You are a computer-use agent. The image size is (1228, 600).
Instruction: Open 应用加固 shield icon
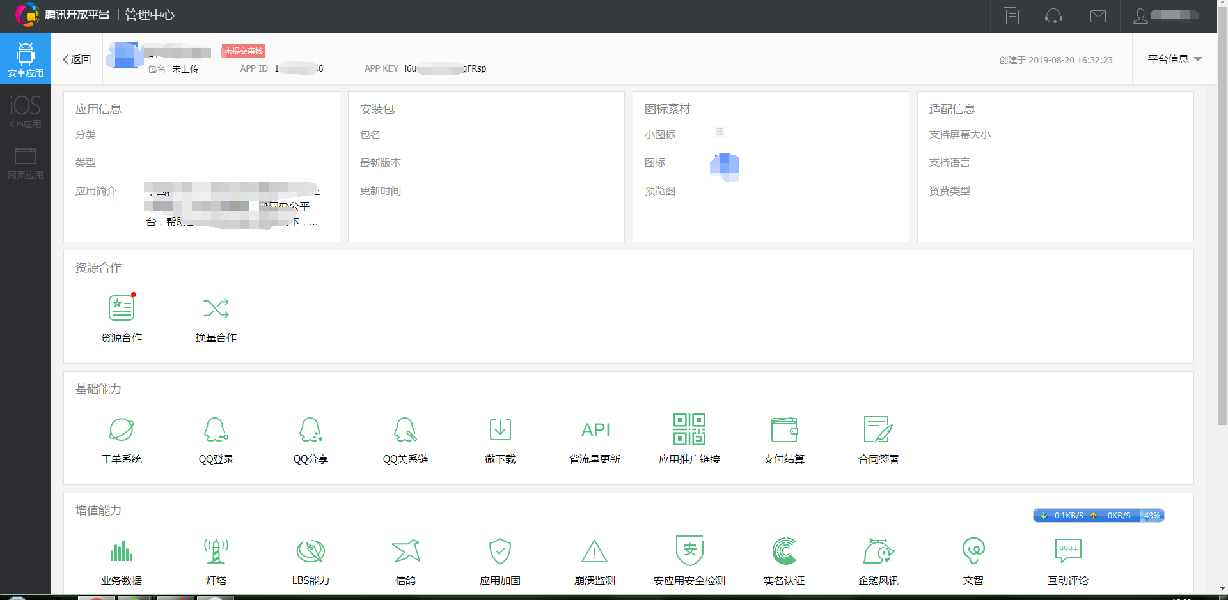coord(500,551)
